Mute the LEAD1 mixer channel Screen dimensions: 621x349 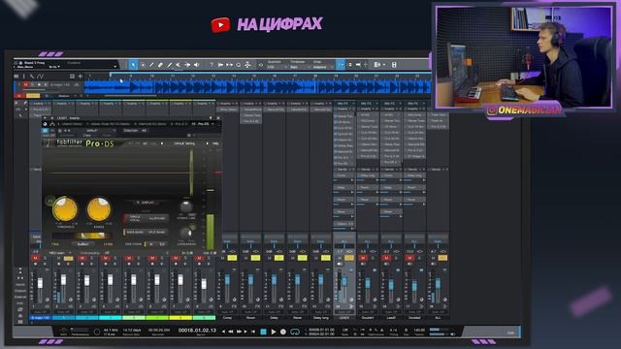click(x=340, y=258)
